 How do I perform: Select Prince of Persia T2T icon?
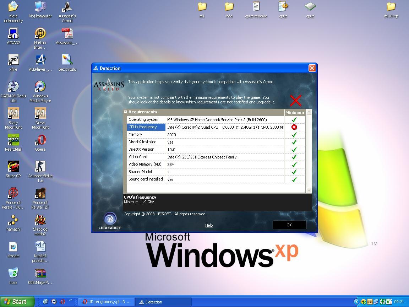pos(40,198)
